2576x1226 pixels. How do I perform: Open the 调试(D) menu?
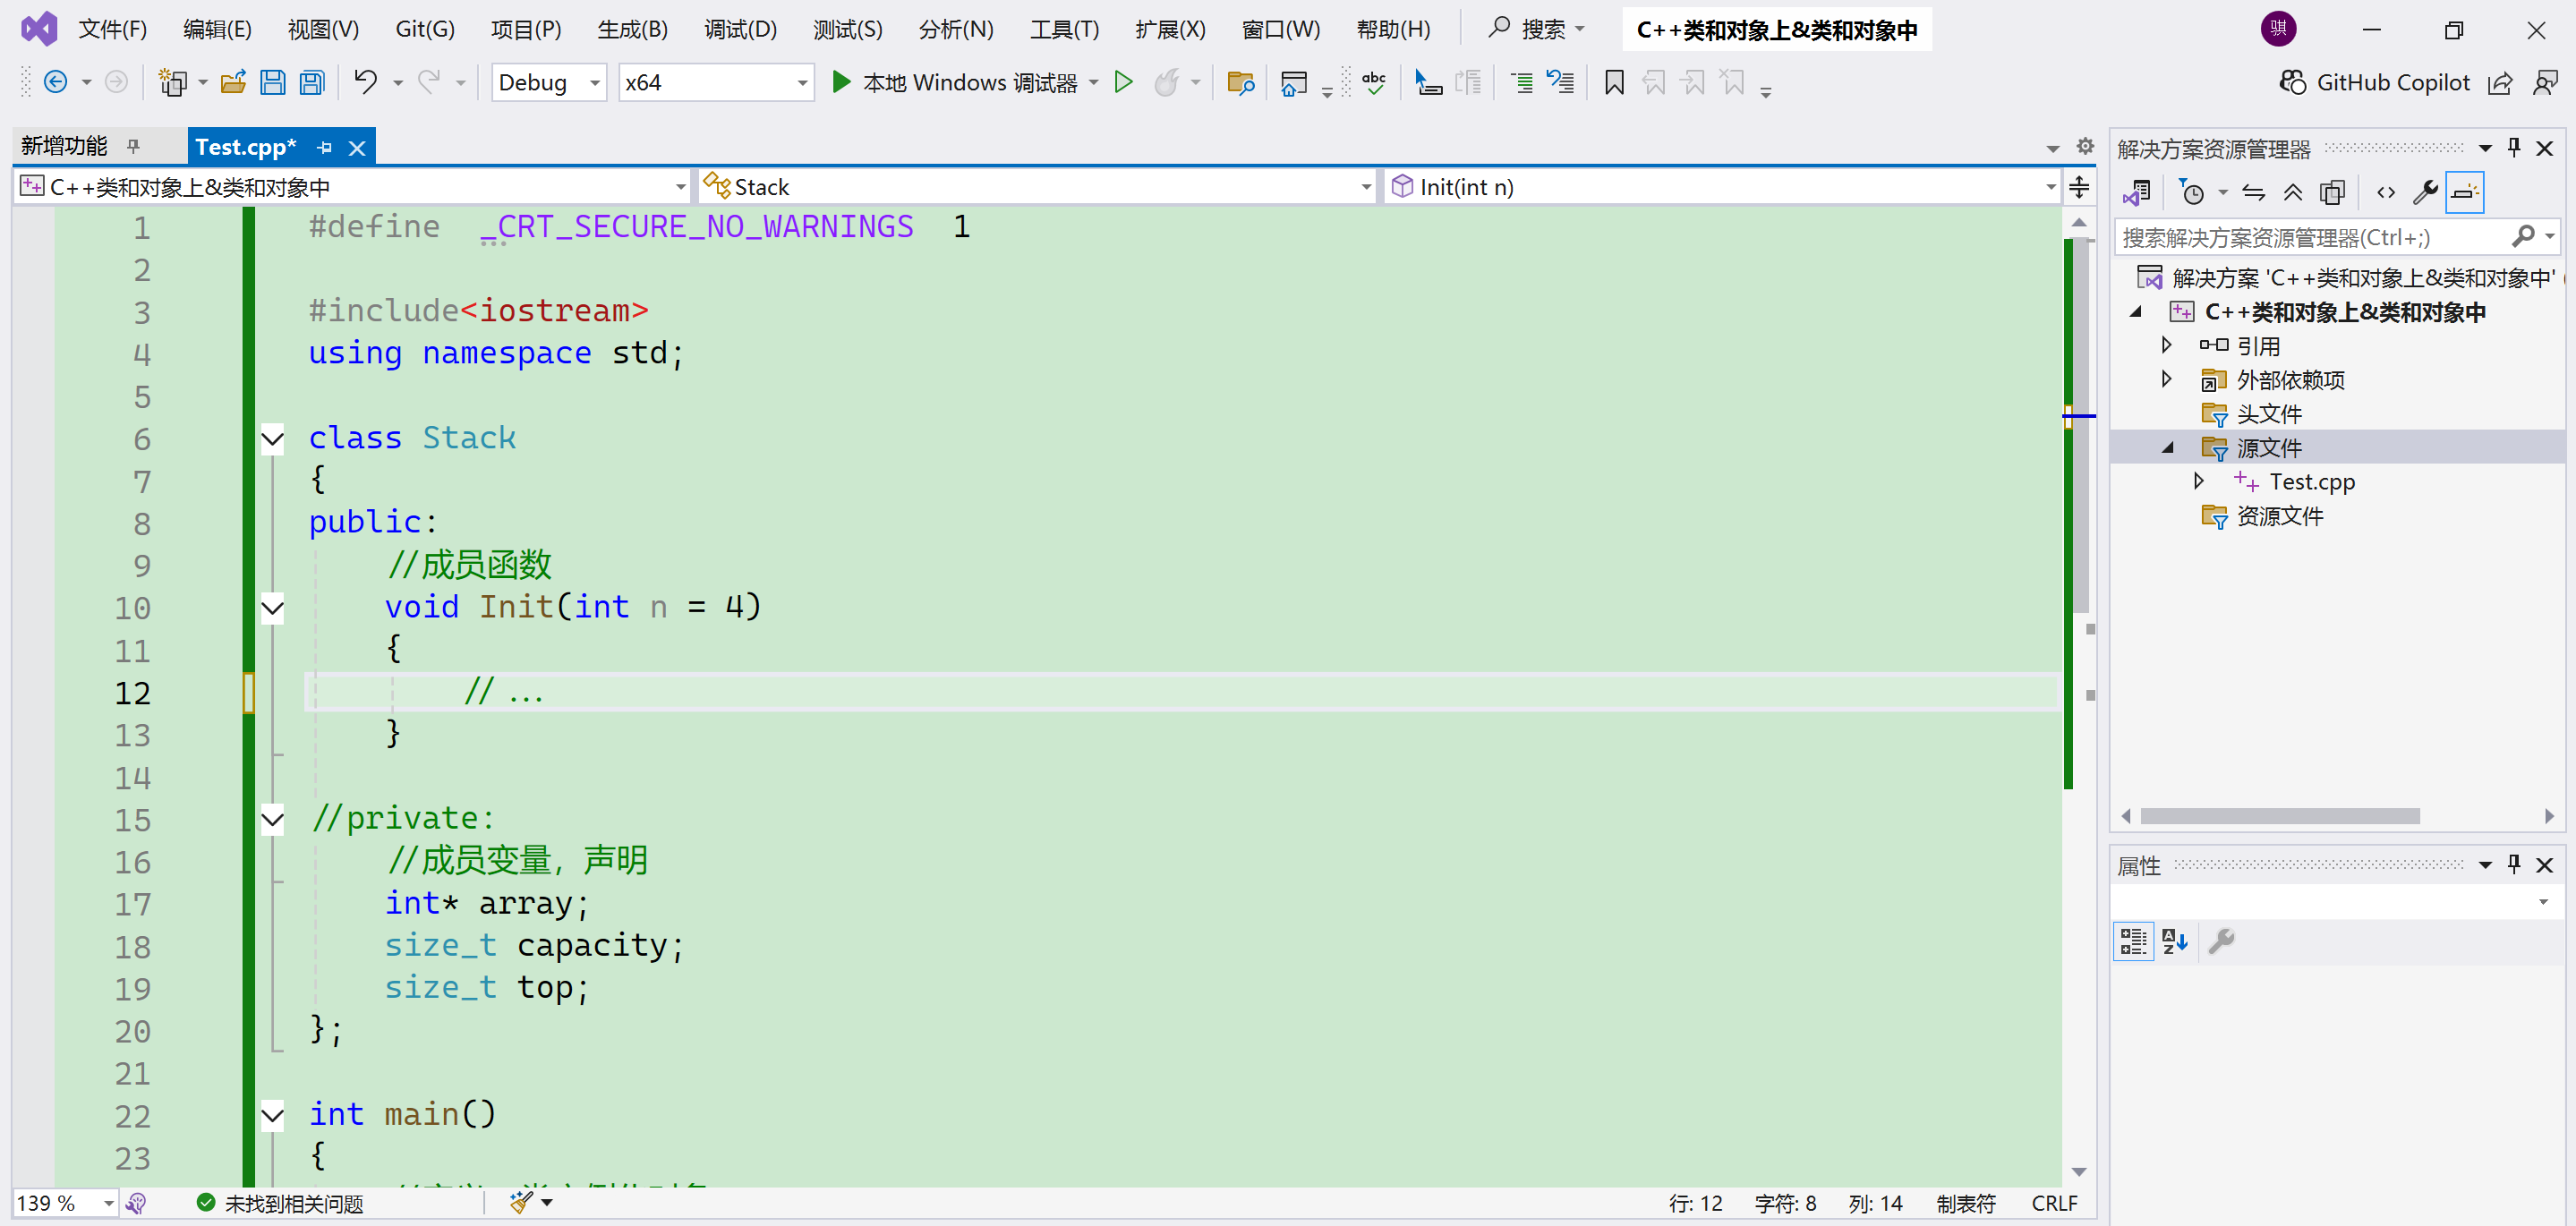[739, 29]
